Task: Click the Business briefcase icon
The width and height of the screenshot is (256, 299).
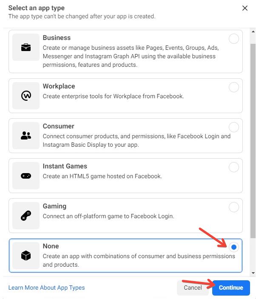Action: [26, 47]
